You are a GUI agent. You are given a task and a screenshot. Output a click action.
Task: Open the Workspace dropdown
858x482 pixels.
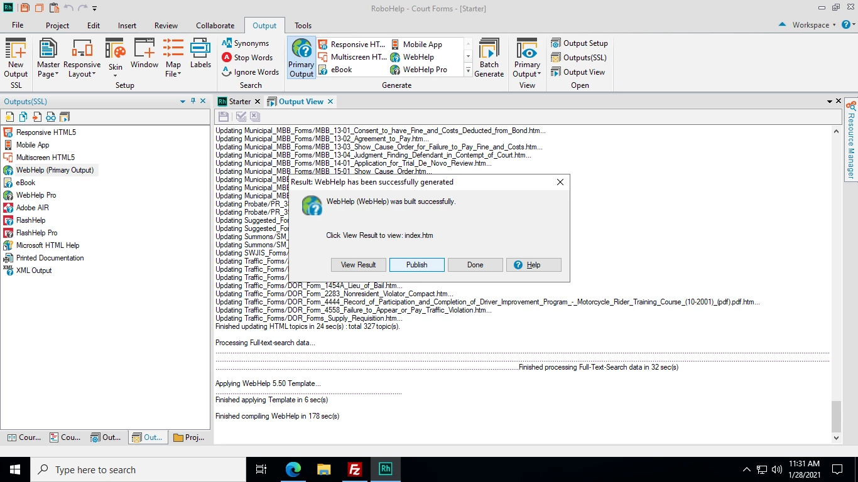click(x=814, y=25)
